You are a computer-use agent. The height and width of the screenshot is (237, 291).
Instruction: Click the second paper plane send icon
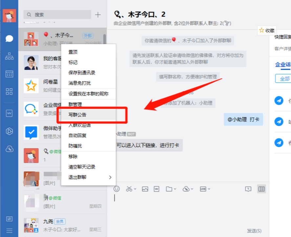point(279,122)
